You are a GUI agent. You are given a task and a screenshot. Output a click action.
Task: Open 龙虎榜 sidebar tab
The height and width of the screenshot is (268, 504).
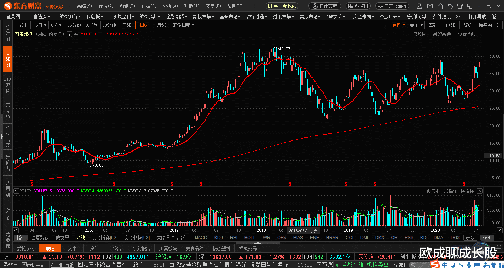click(x=7, y=240)
